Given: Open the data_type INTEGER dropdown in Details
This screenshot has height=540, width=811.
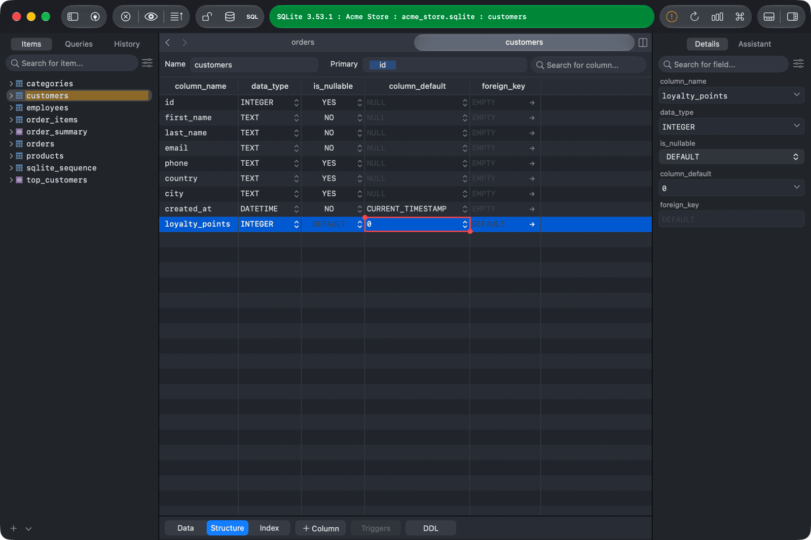Looking at the screenshot, I should 796,126.
